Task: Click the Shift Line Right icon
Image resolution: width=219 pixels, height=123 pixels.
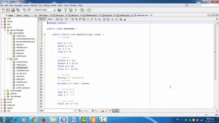Action: pyautogui.click(x=108, y=19)
